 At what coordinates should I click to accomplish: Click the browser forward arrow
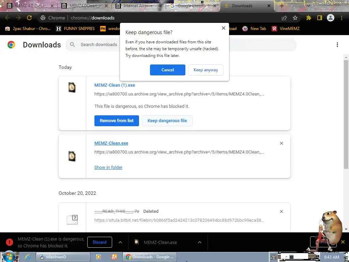(x=18, y=18)
